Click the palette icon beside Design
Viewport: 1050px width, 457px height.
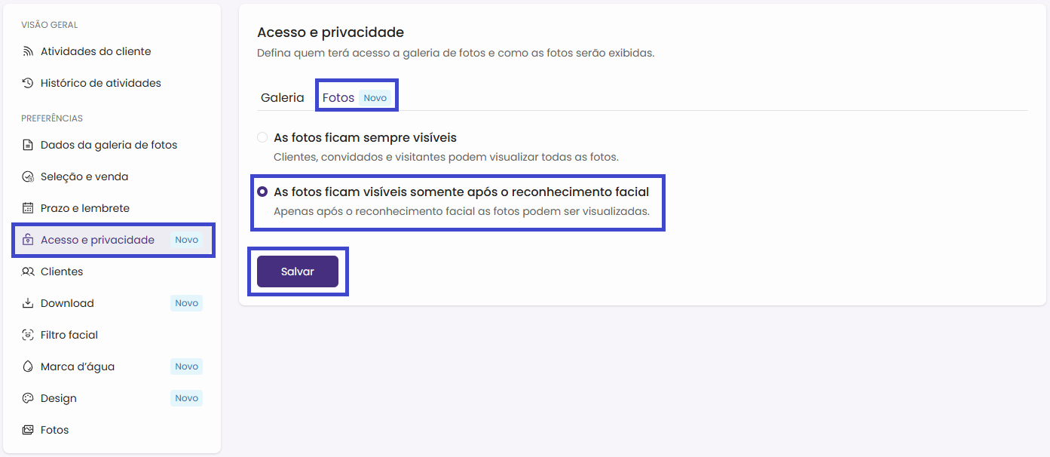pyautogui.click(x=28, y=398)
